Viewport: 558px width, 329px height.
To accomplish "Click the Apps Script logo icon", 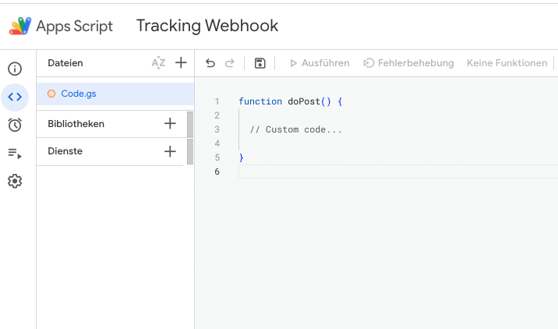I will pyautogui.click(x=20, y=26).
